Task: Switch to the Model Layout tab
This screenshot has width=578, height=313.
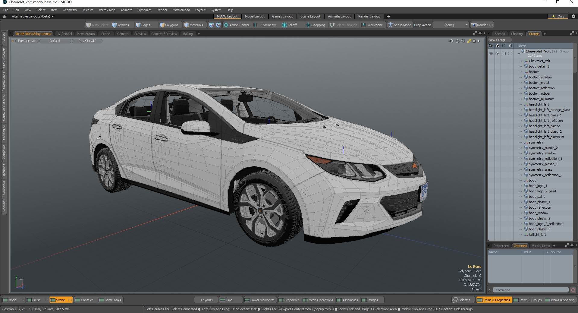Action: 255,16
